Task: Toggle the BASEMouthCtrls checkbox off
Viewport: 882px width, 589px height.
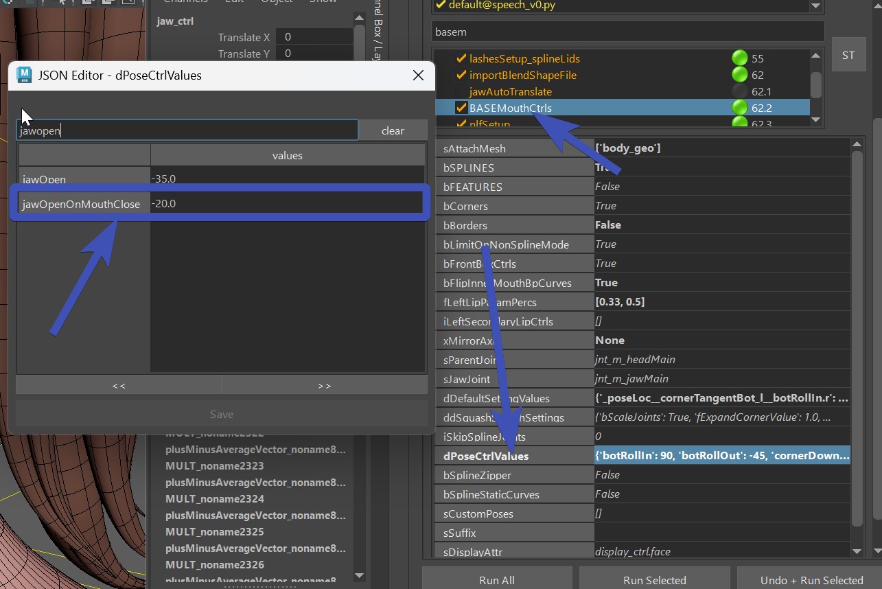Action: [461, 108]
